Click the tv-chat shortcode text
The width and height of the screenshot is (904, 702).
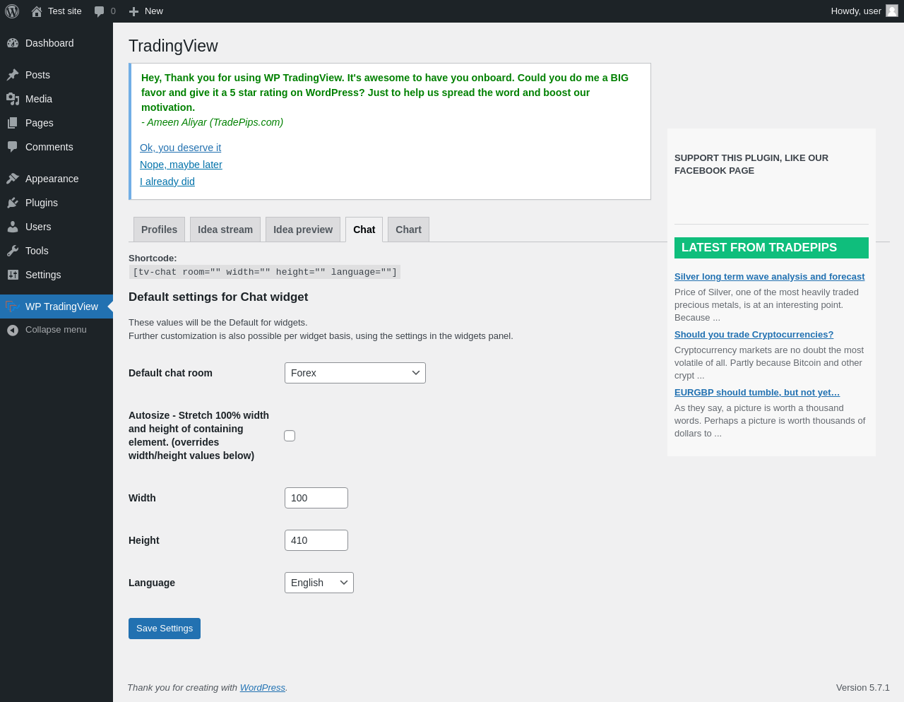265,272
